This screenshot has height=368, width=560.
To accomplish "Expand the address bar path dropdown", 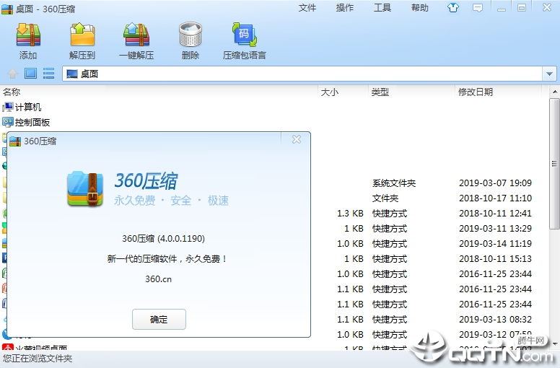I will 549,74.
